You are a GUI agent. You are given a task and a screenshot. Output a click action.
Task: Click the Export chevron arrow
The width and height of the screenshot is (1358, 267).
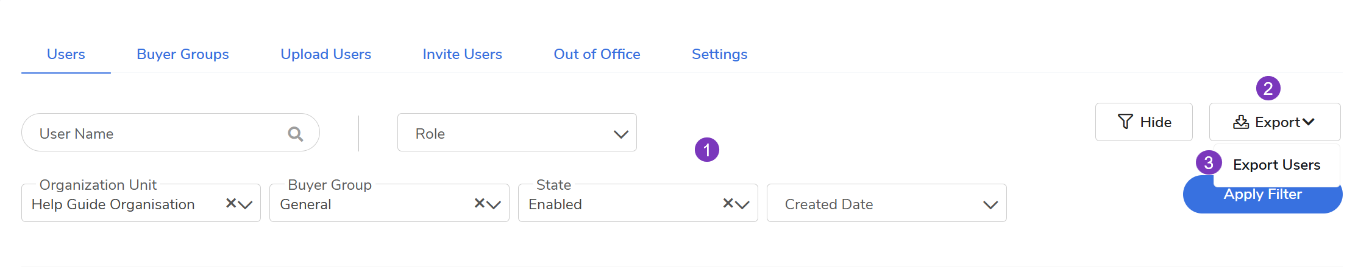[1308, 123]
